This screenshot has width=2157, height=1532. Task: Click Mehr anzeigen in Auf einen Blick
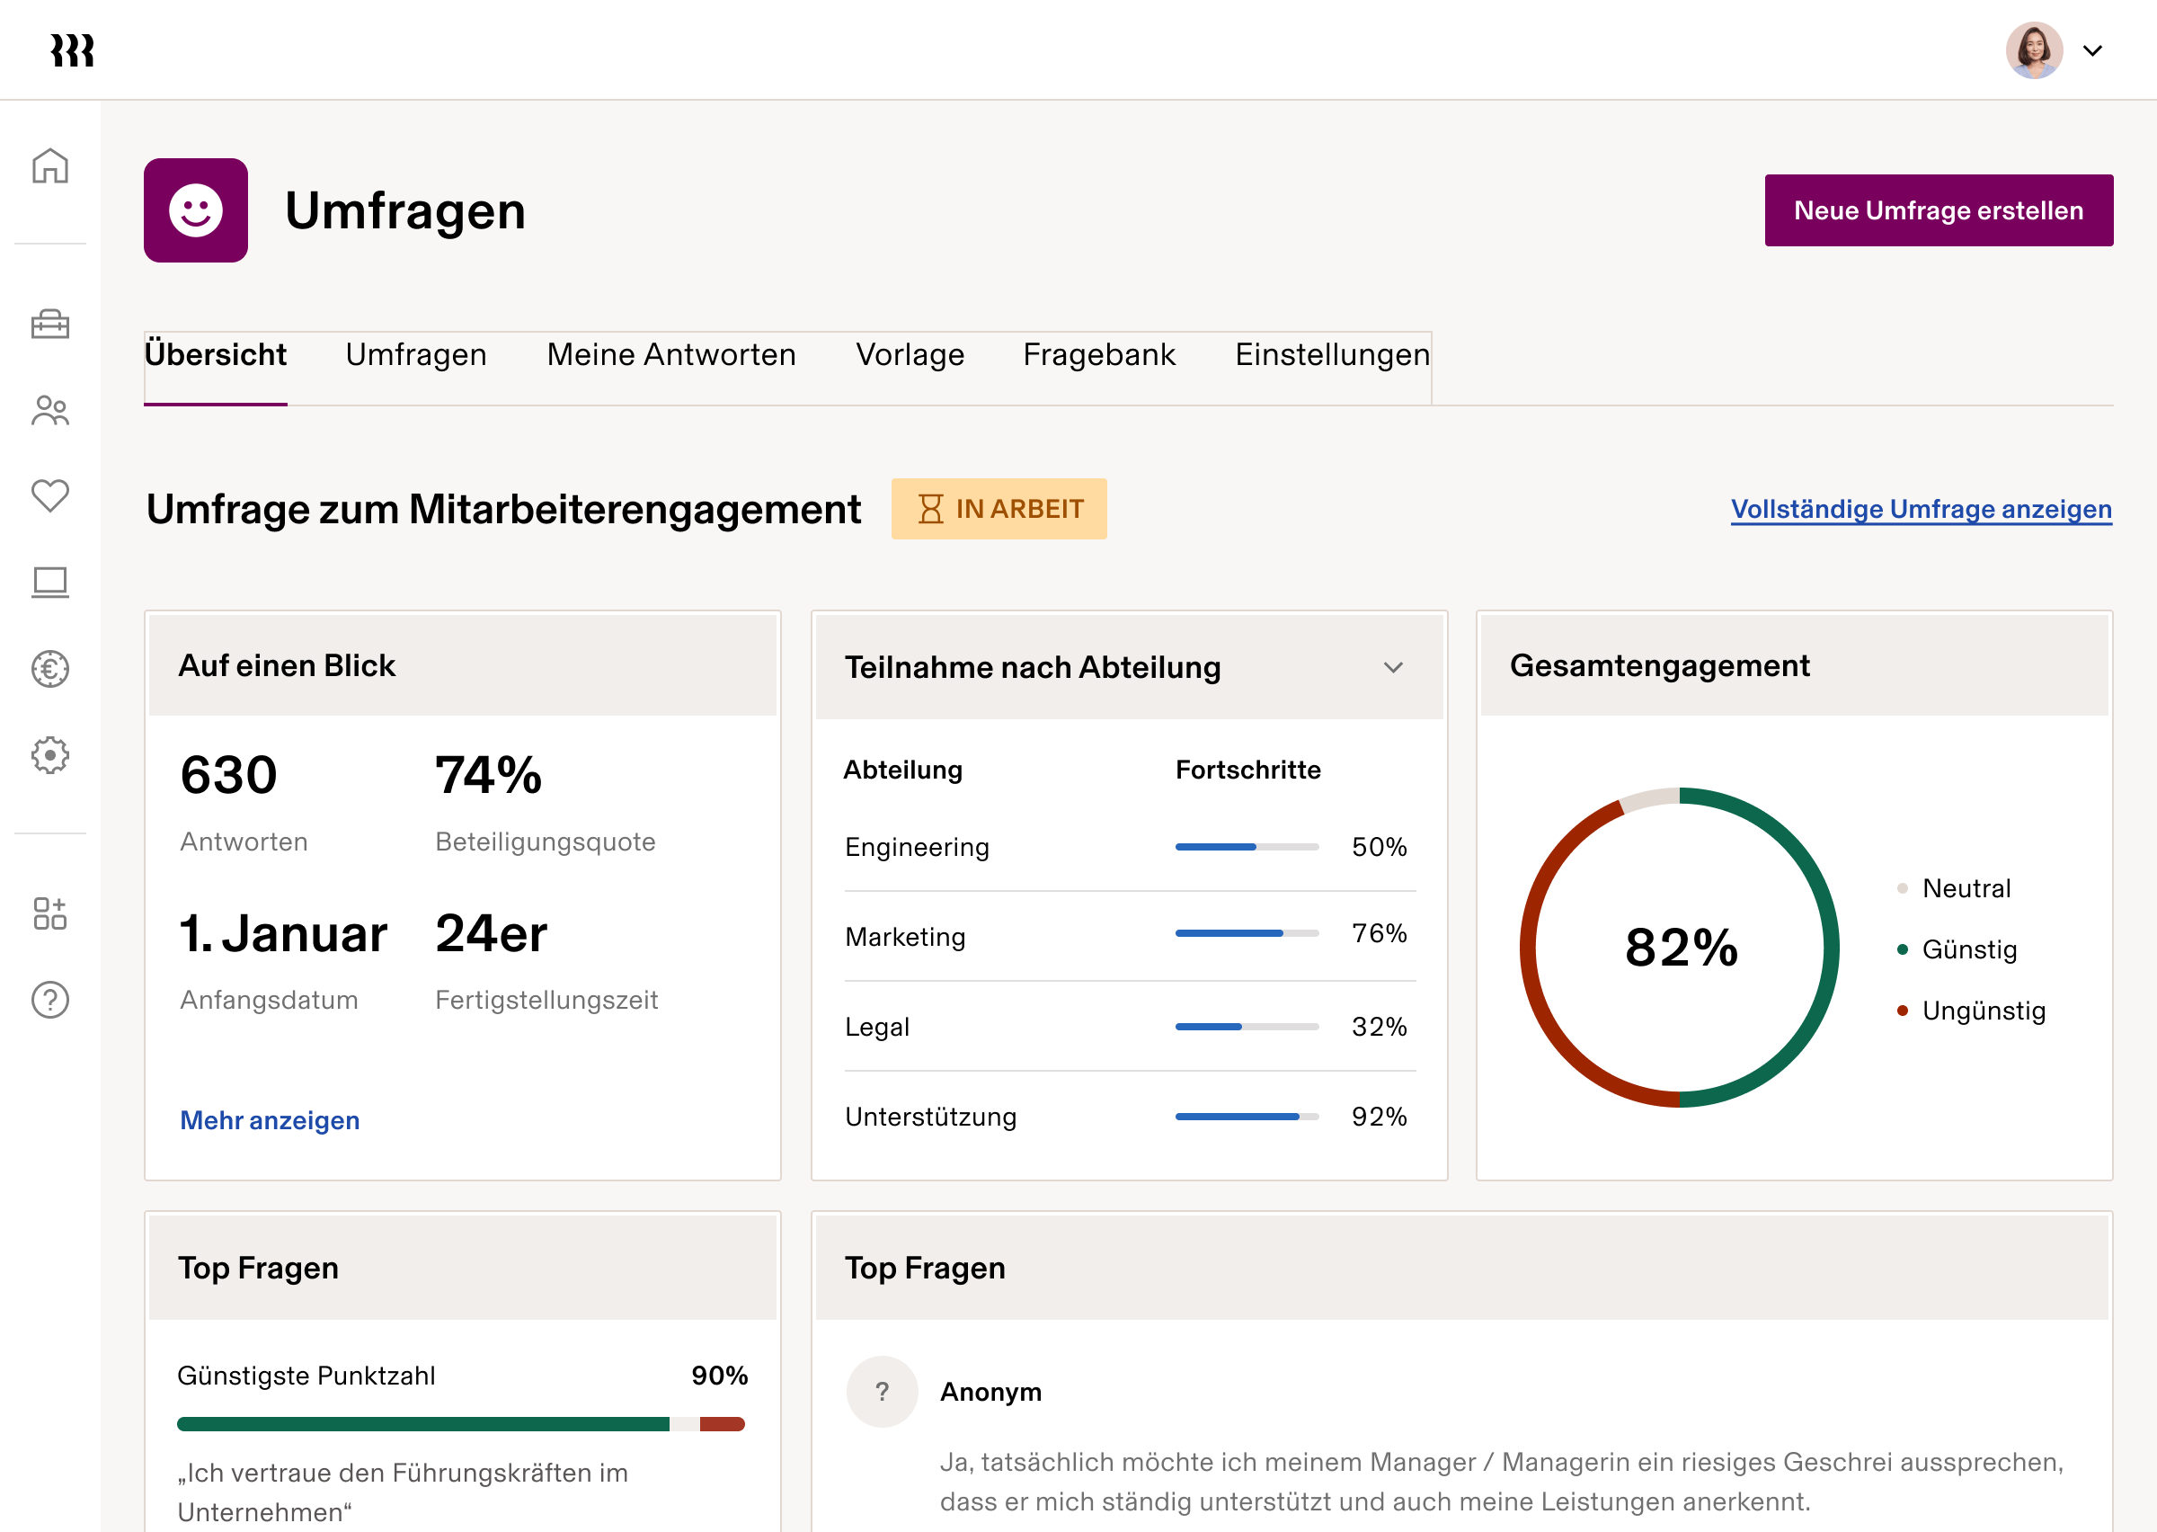click(270, 1119)
